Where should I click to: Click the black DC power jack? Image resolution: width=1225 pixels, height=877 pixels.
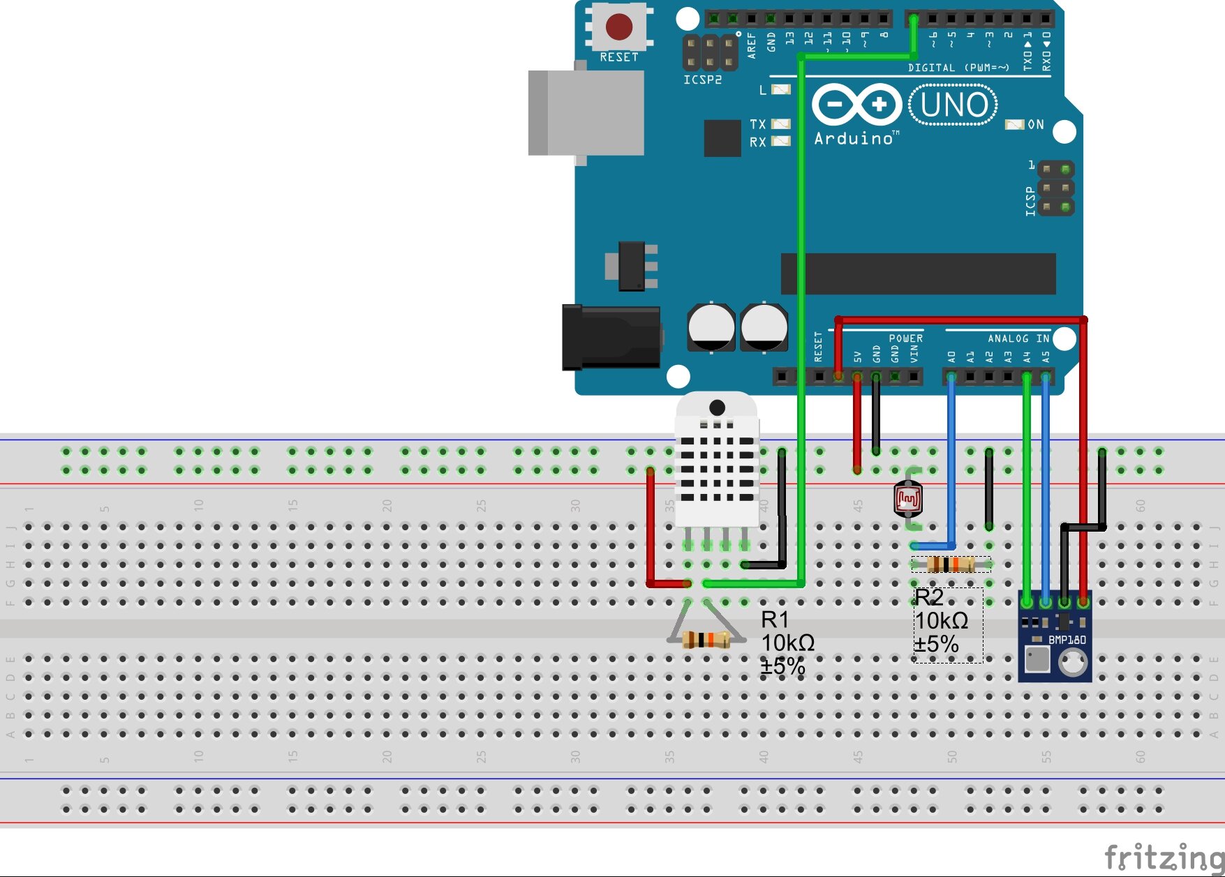point(611,337)
